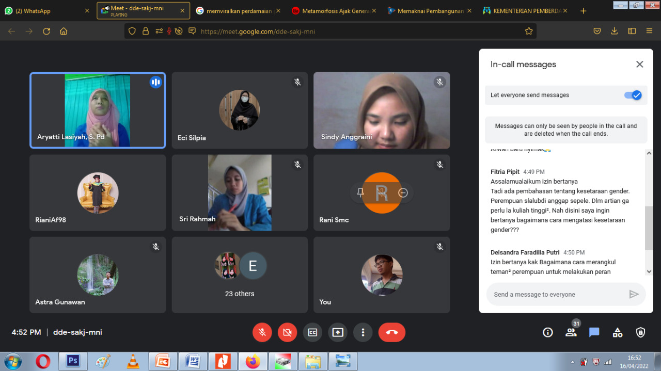The height and width of the screenshot is (371, 661).
Task: Open the 23 others participants tile
Action: [240, 275]
